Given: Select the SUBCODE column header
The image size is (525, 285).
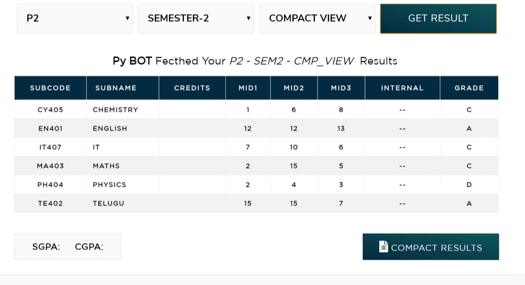Looking at the screenshot, I should pyautogui.click(x=50, y=88).
